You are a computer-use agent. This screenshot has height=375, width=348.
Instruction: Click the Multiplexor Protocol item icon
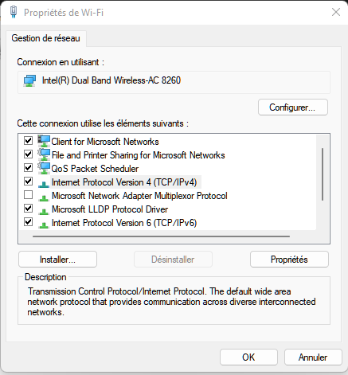(x=44, y=197)
